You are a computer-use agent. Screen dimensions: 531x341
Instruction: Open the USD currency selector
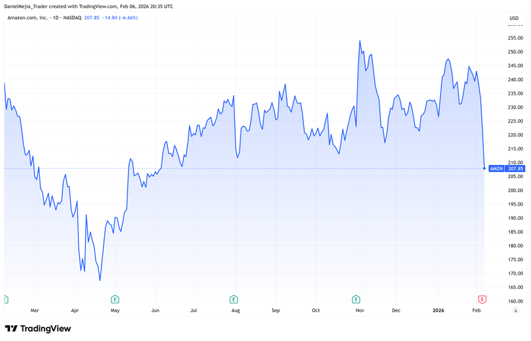pyautogui.click(x=514, y=18)
